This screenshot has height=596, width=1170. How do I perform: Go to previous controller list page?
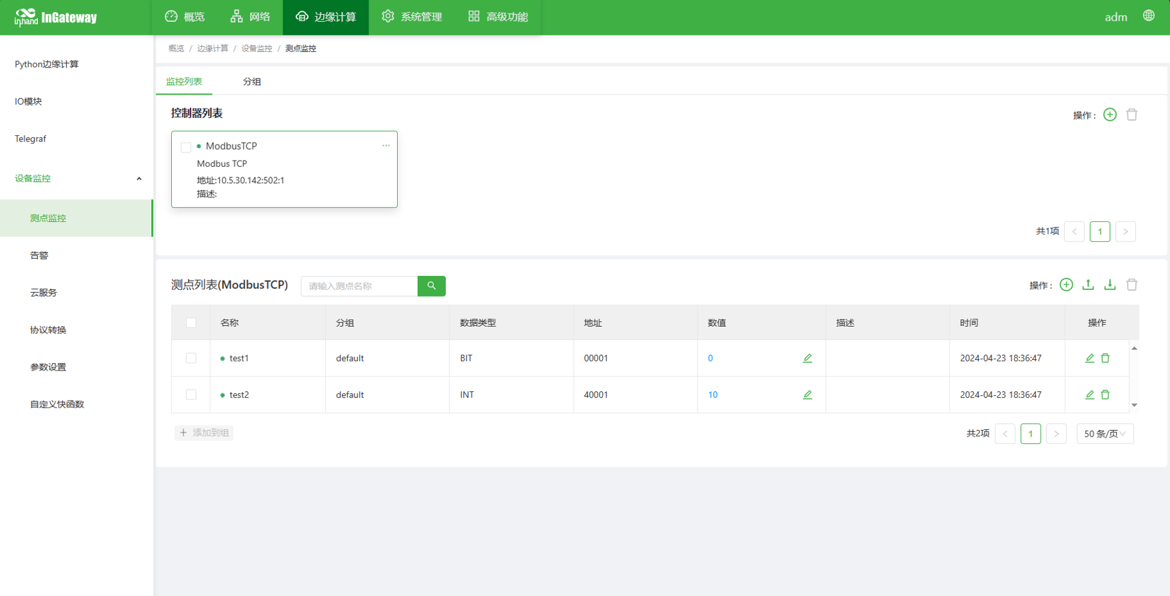coord(1075,232)
